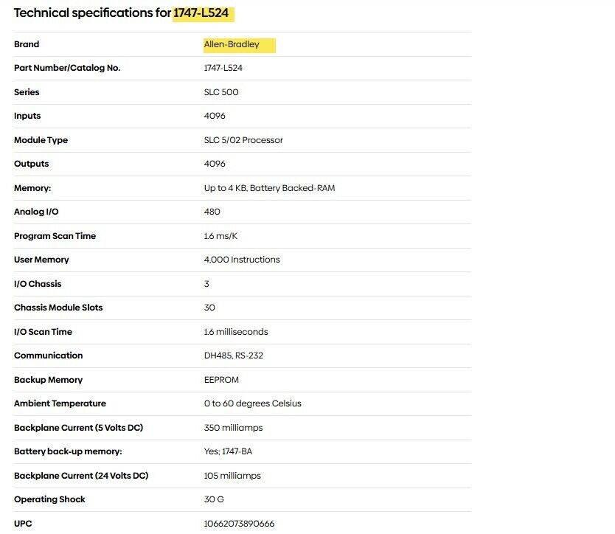
Task: Select the 350 milliamps backplane current value
Action: (x=233, y=428)
